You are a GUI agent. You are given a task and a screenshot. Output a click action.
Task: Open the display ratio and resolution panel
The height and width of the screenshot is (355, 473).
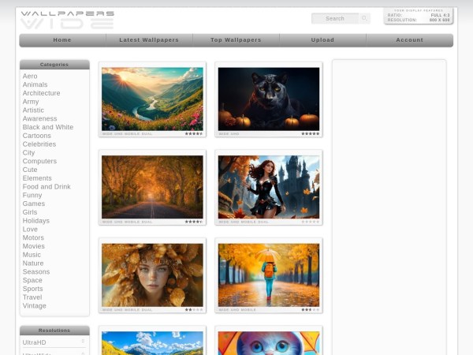pos(418,17)
